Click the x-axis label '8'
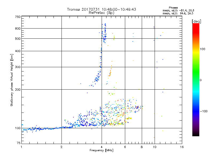The height and width of the screenshot is (160, 214). coord(142,147)
